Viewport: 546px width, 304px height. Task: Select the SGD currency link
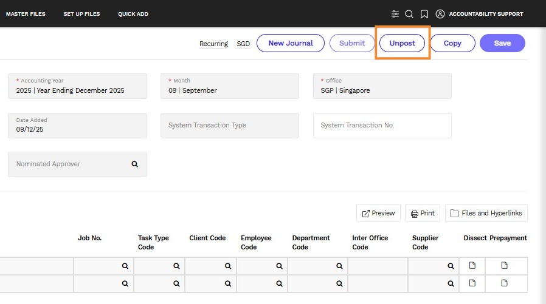coord(243,44)
